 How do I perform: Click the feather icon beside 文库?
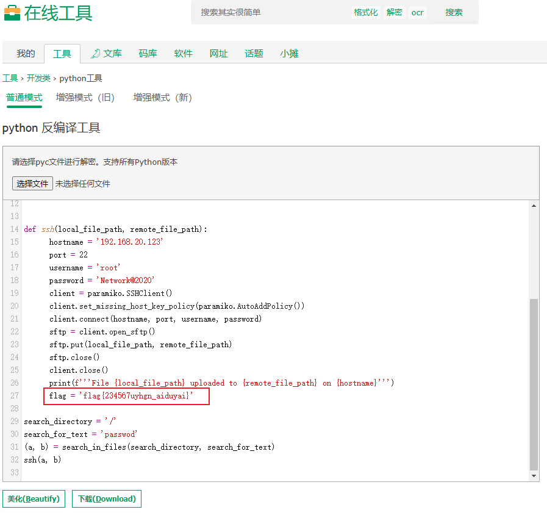tap(95, 54)
